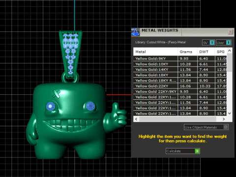Click the horizontal scrollbar left arrow

[136, 119]
